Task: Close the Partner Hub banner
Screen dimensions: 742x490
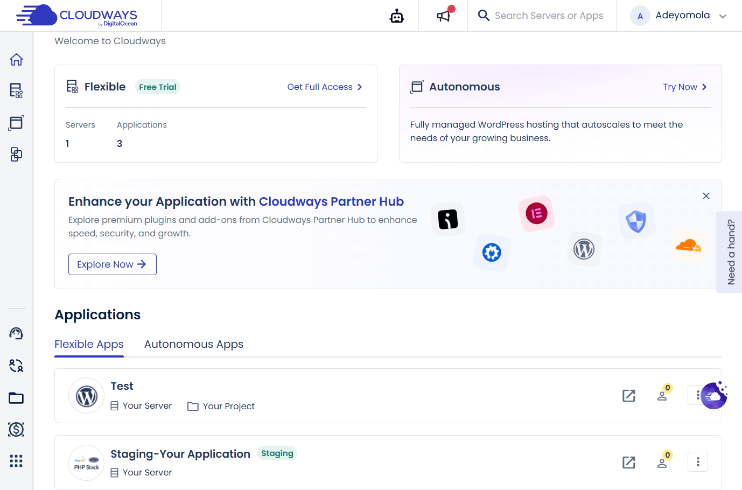Action: (x=706, y=196)
